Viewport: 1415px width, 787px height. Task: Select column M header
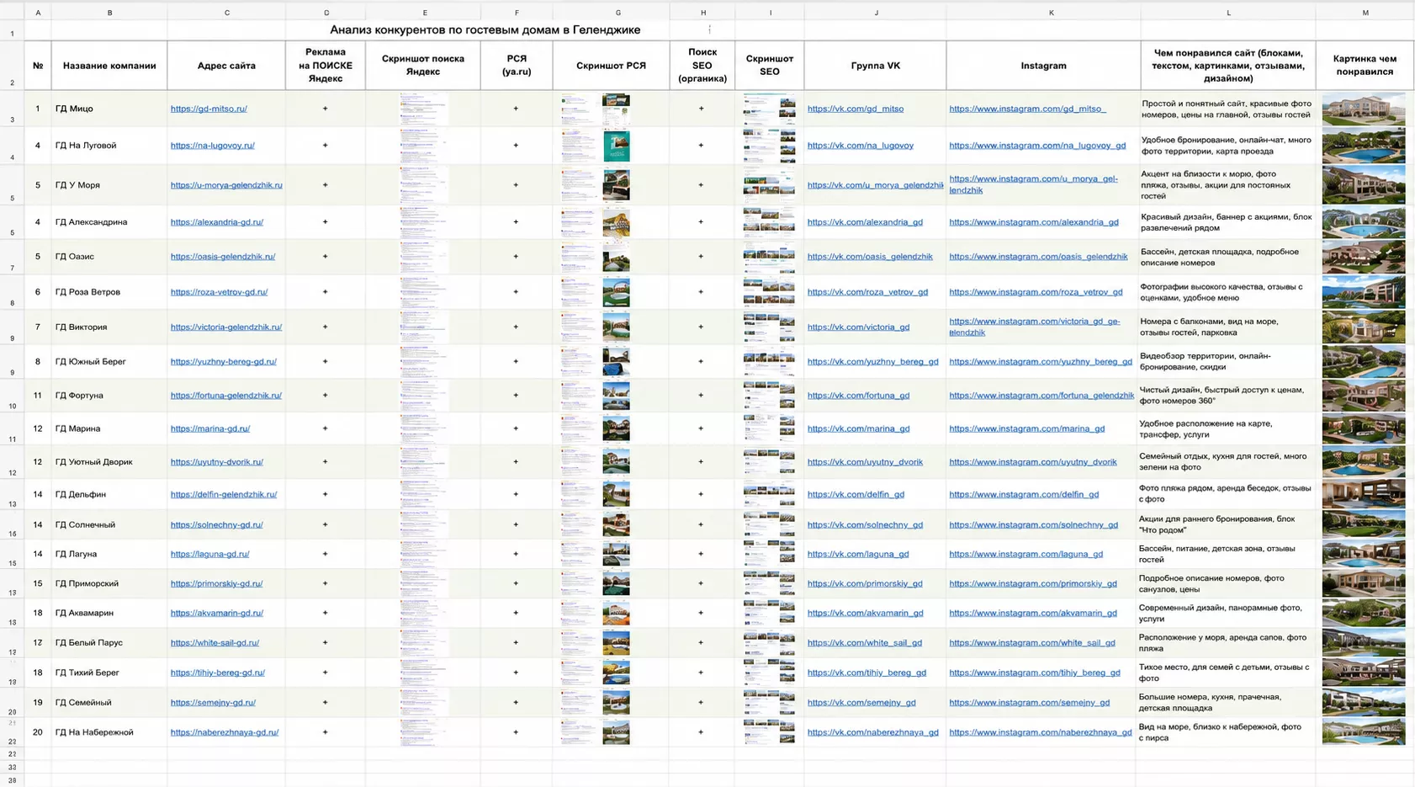1365,13
